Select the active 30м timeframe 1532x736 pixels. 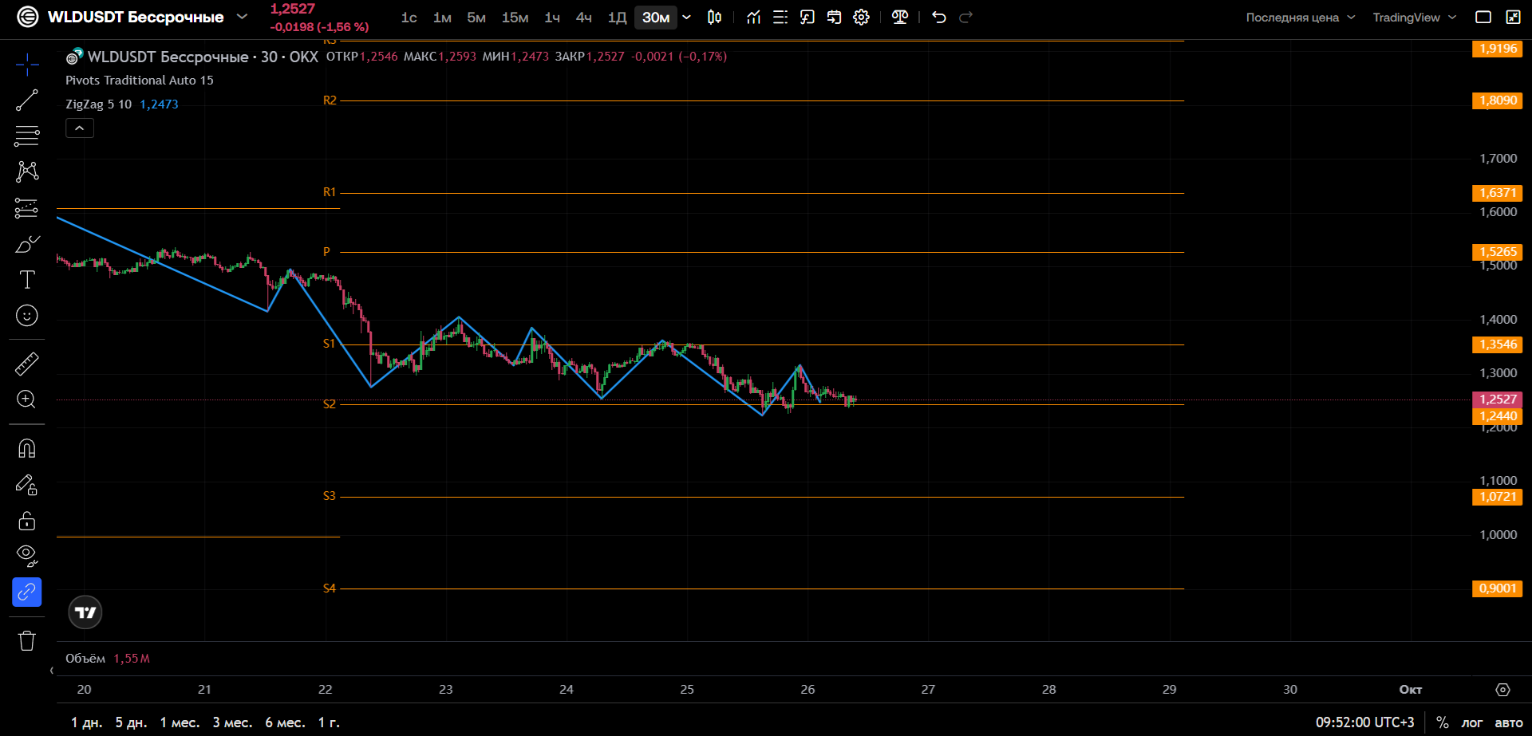click(656, 18)
